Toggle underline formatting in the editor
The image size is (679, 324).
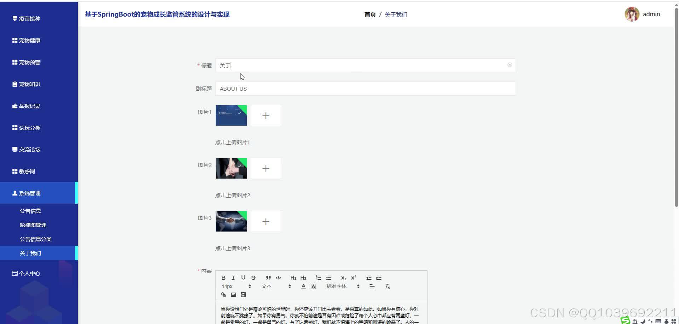(x=243, y=278)
